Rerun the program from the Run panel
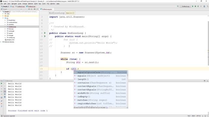 2,84
